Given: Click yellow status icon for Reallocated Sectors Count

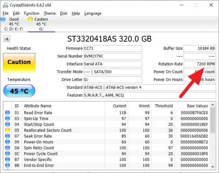Looking at the screenshot, I should click(x=7, y=130).
